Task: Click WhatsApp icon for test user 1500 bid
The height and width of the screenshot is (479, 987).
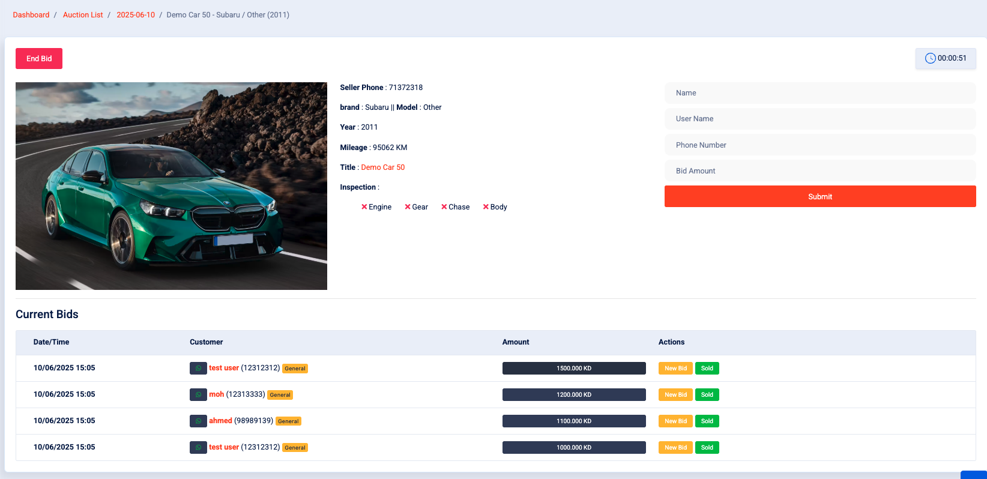Action: pyautogui.click(x=198, y=369)
